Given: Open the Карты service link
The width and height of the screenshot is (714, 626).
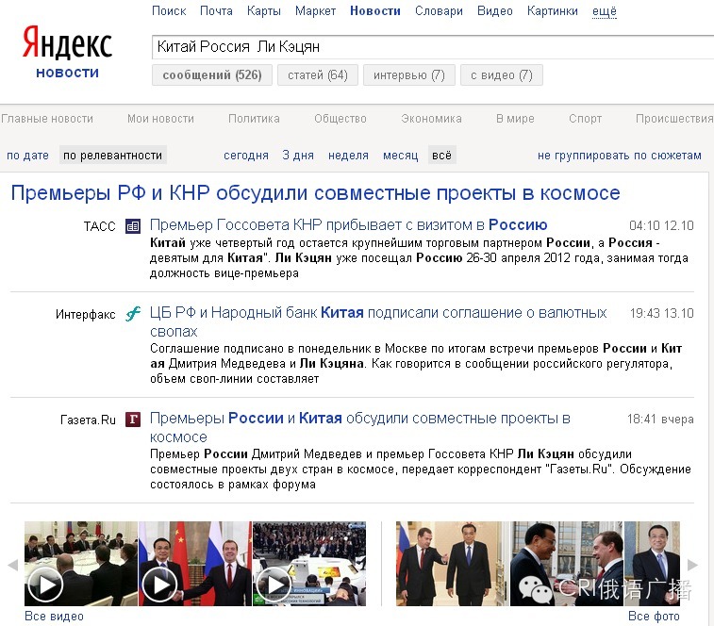Looking at the screenshot, I should pos(264,11).
